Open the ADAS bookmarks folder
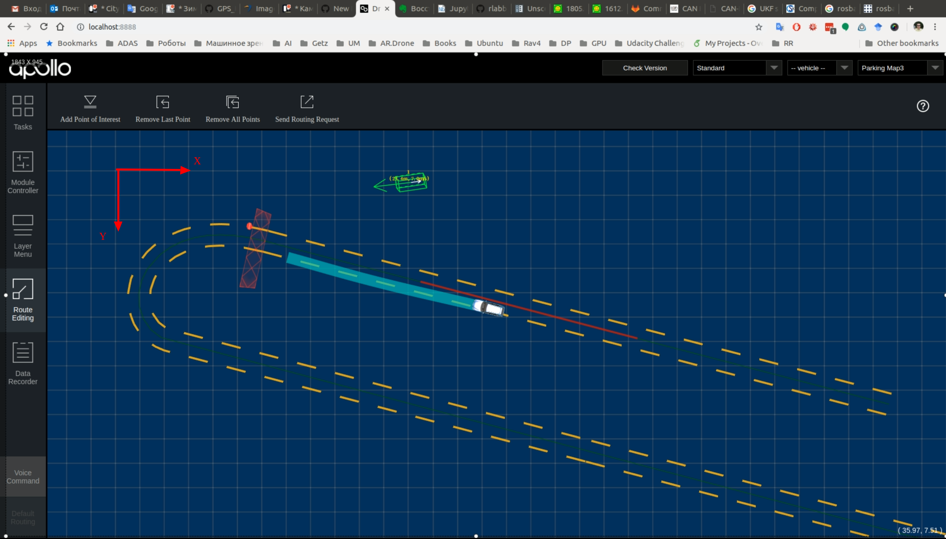This screenshot has width=946, height=539. (x=122, y=43)
